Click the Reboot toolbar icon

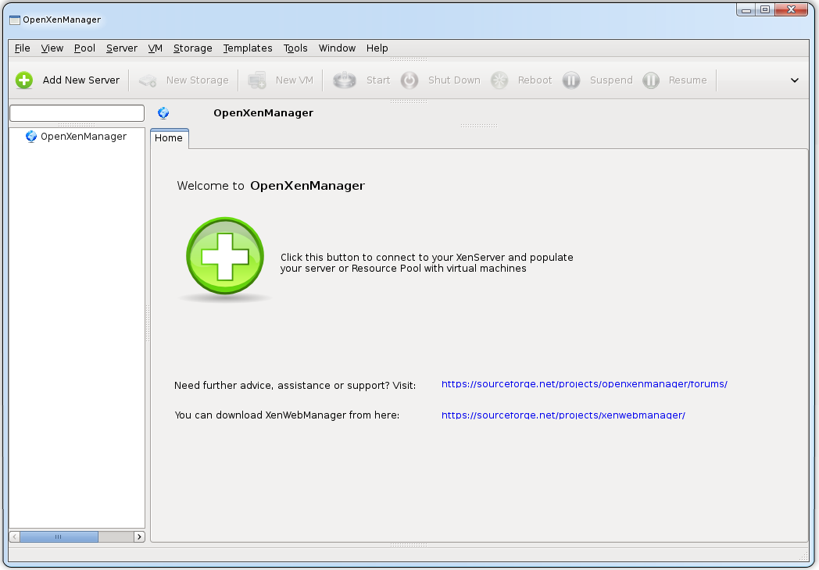(499, 80)
